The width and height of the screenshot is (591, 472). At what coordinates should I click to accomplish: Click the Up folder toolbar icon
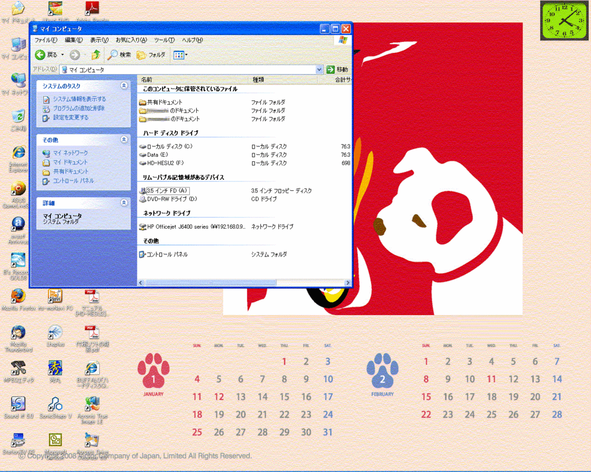95,55
